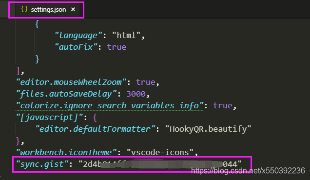310x180 pixels.
Task: Click true value of colorize.ignore_search_variables_info
Action: point(223,106)
